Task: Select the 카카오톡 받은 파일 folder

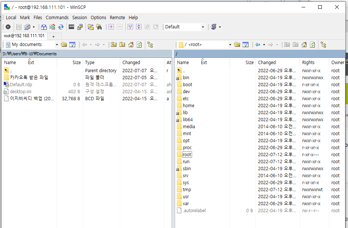Action: pyautogui.click(x=29, y=77)
